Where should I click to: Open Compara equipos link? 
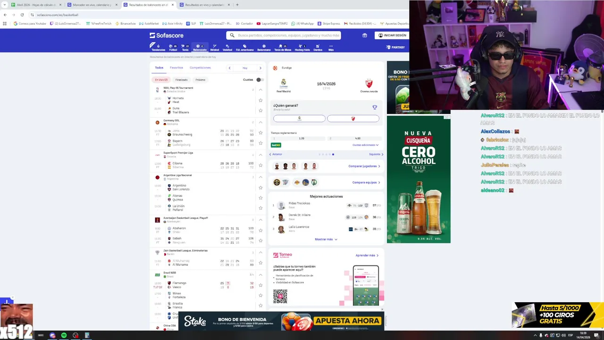(366, 182)
